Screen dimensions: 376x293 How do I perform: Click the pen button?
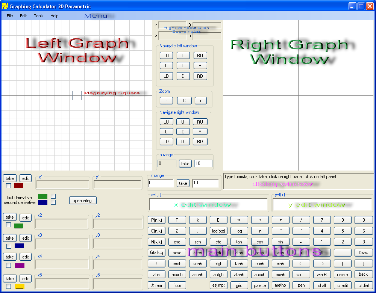tap(301, 285)
